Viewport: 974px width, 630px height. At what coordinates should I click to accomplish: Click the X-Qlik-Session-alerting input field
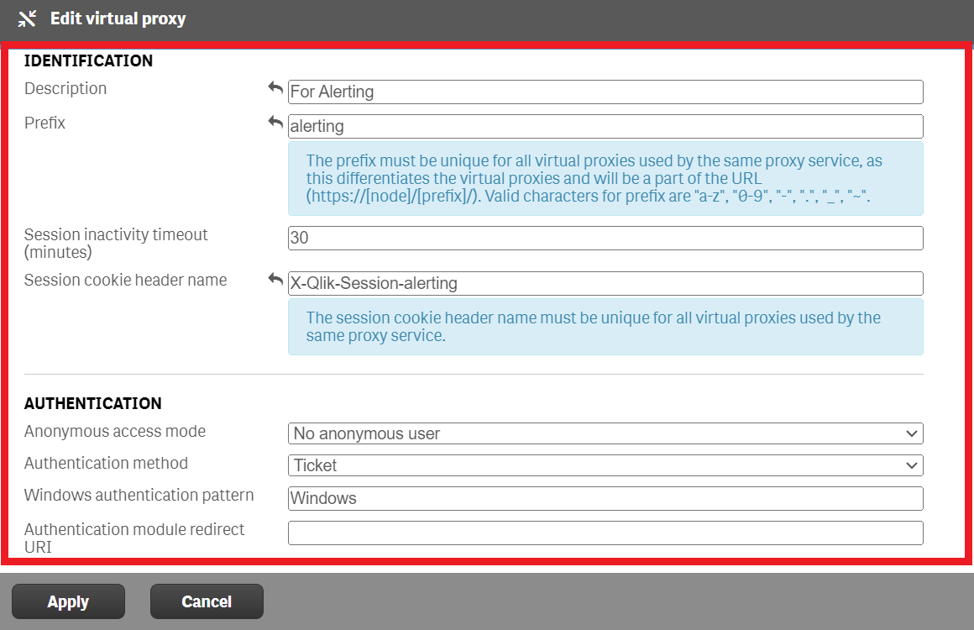[x=605, y=283]
